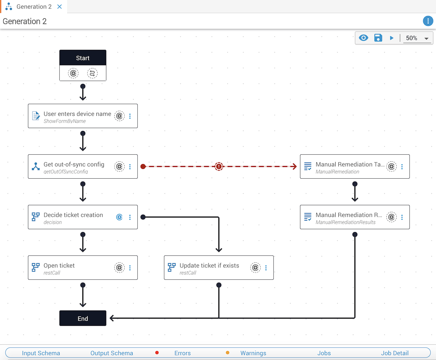Viewport: 436px width, 360px height.
Task: Open options menu for Manual Remediation Ta...
Action: tap(402, 167)
